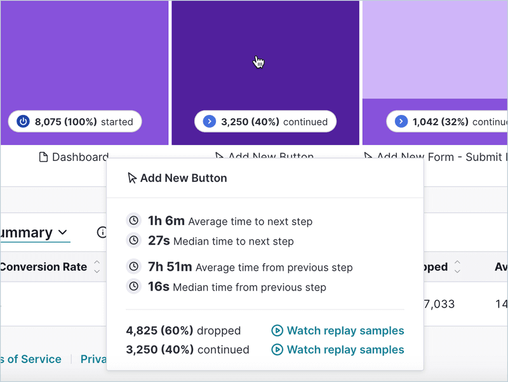Click the clock icon beside Median time from previous step
The width and height of the screenshot is (508, 382).
point(133,287)
